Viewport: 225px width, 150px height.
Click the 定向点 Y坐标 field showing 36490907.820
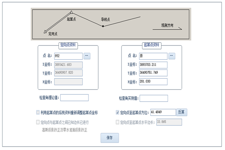pos(68,73)
